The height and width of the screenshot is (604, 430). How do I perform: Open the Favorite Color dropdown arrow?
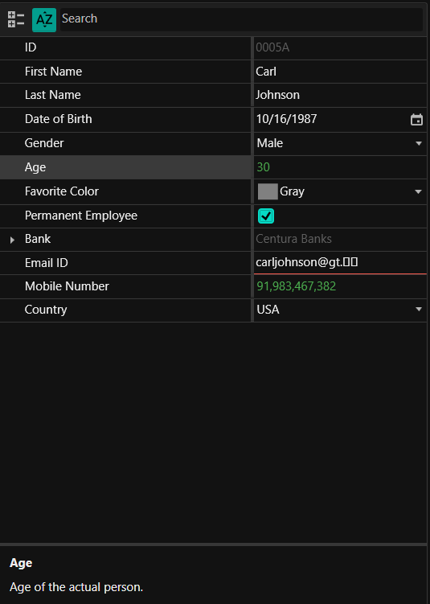[419, 191]
